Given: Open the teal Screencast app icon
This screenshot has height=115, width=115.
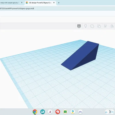Looking at the screenshot, I should pyautogui.click(x=43, y=112).
